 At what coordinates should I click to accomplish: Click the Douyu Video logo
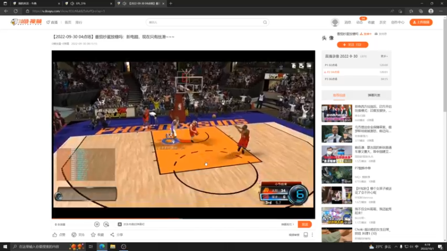click(x=26, y=22)
